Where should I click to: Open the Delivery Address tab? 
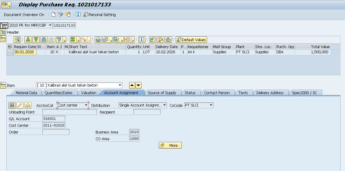(x=270, y=93)
